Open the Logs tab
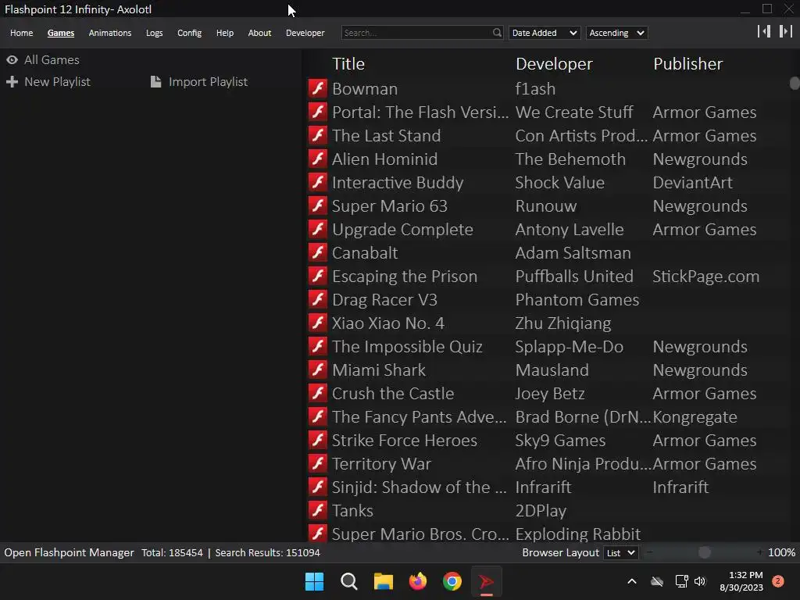 pos(154,33)
